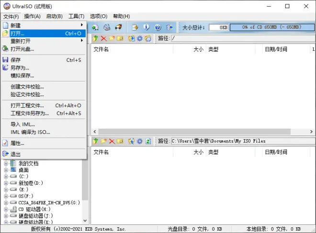Select 导入 IML... menu entry
Viewport: 316px width, 233px height.
click(x=44, y=124)
